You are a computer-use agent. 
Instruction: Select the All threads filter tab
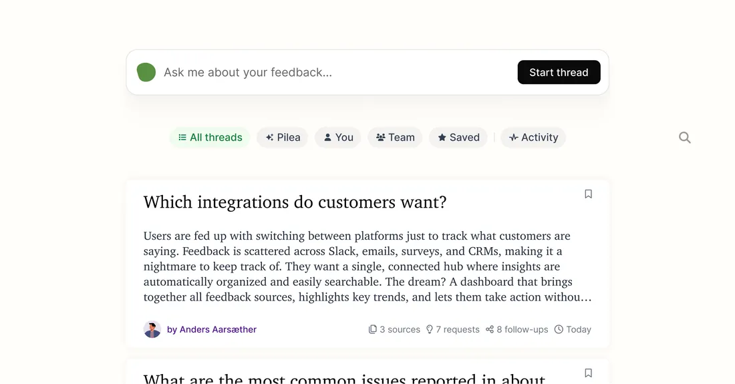click(210, 137)
